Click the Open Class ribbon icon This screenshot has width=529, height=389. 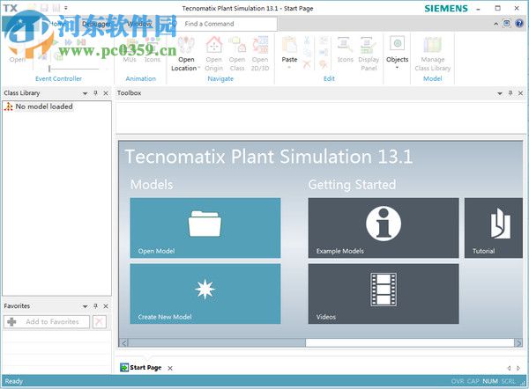tap(237, 45)
